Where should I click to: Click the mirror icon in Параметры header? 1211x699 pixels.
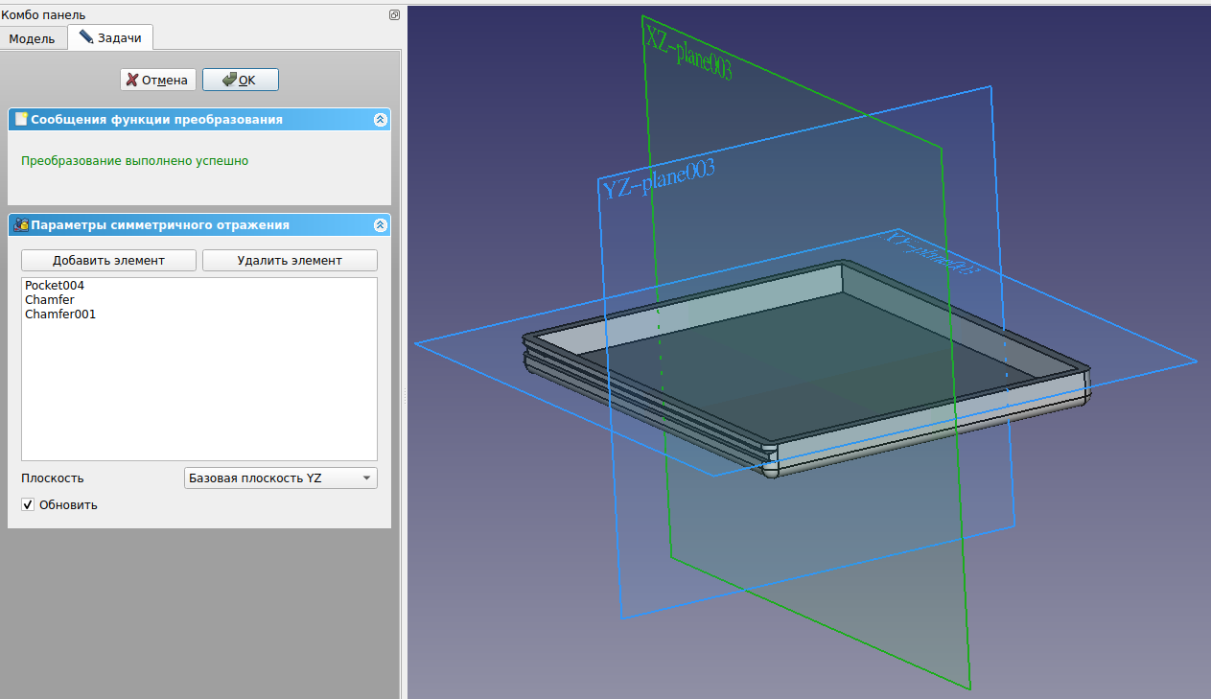point(21,225)
